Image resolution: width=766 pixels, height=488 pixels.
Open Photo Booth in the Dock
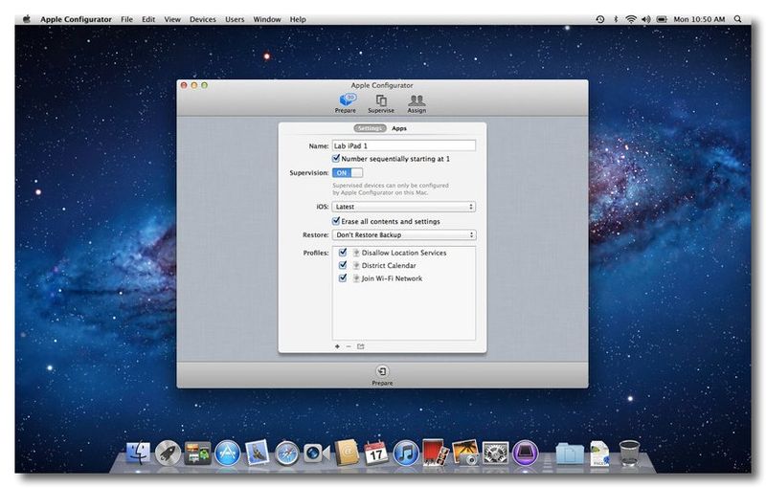(436, 453)
